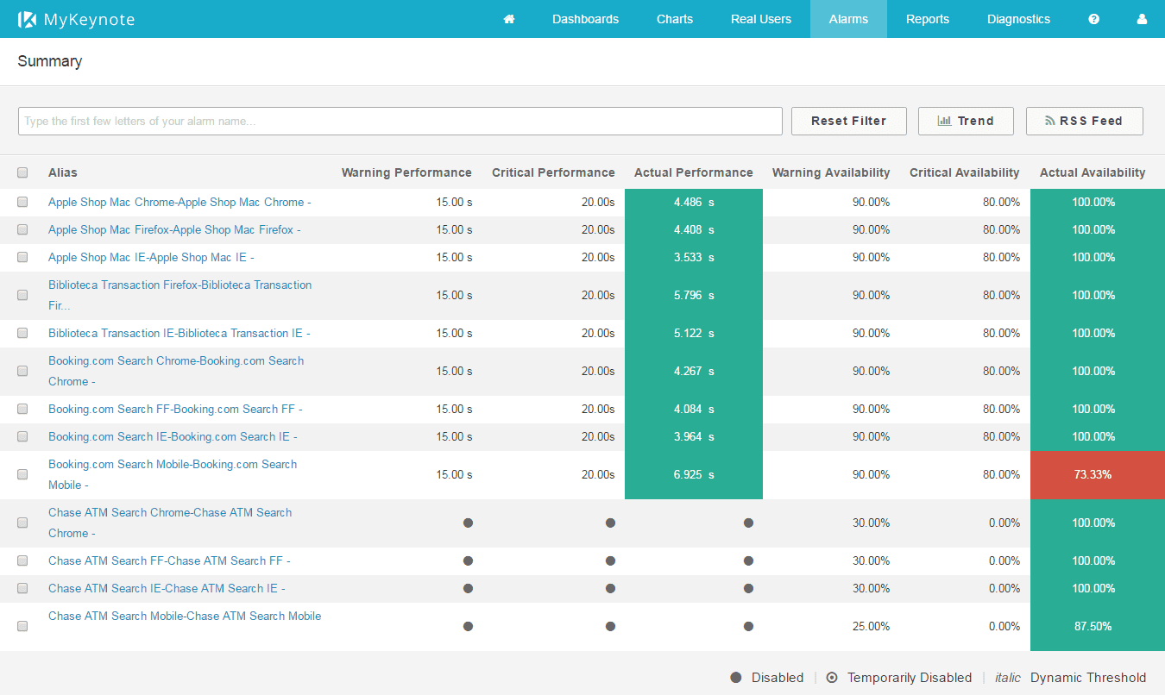Click the Temporarily Disabled legend icon
1165x695 pixels.
tap(832, 678)
